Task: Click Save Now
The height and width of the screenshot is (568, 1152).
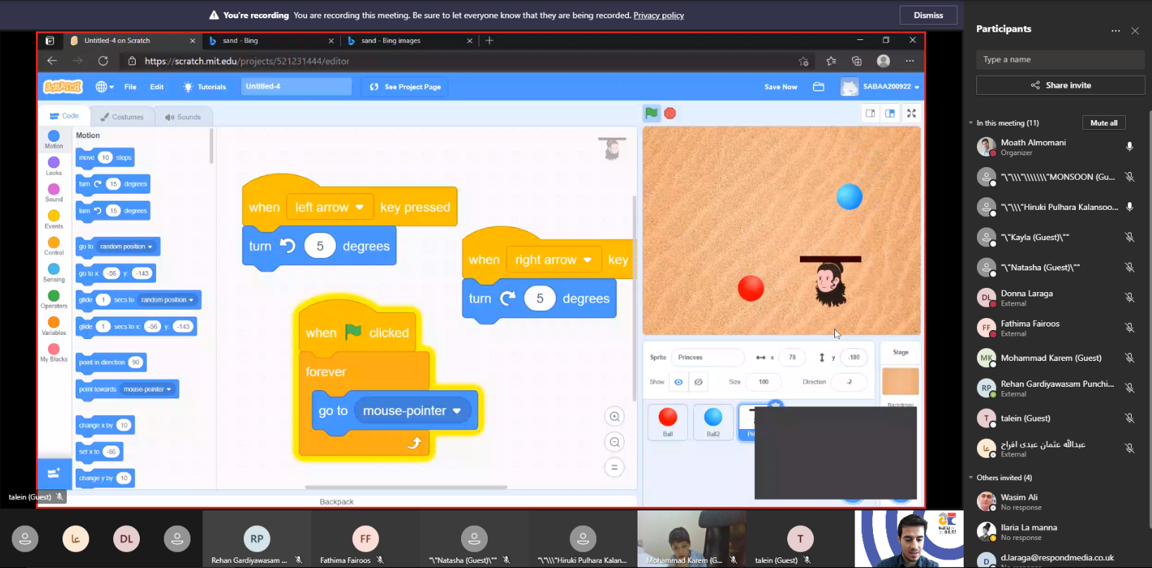Action: pyautogui.click(x=781, y=86)
